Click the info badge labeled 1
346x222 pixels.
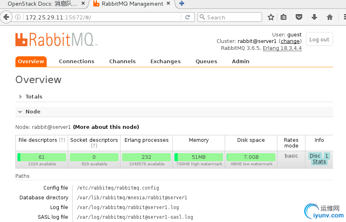327,156
